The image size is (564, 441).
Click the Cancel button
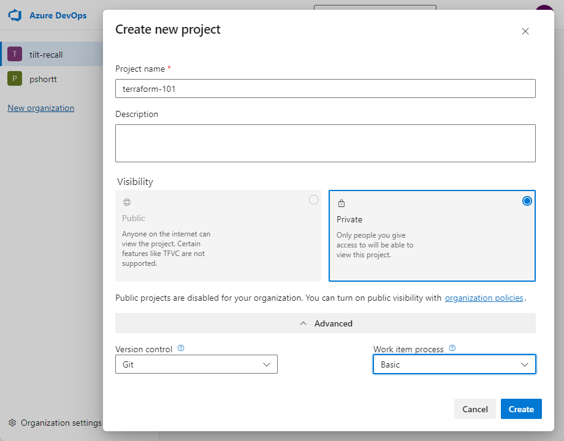[x=474, y=409]
